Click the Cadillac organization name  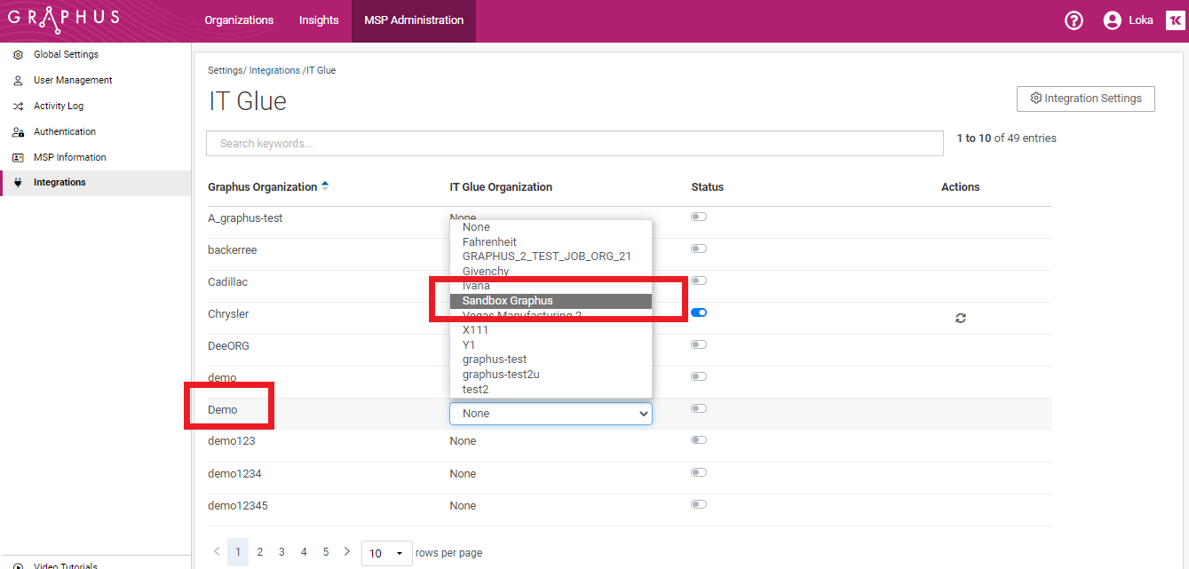coord(227,282)
